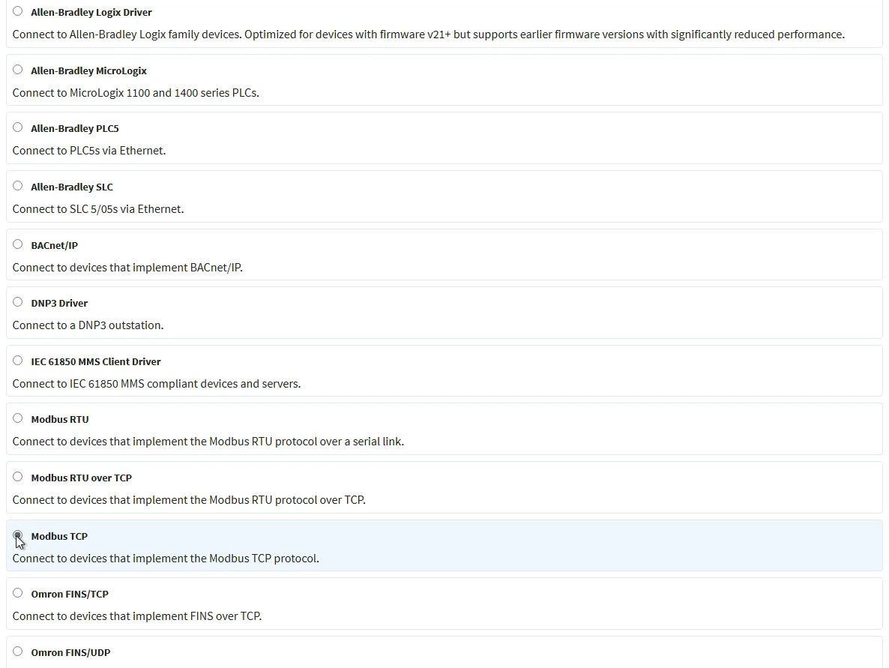This screenshot has width=889, height=668.
Task: Click description 'Connect to MicroLogix 1100 and 1400 series PLCs.'
Action: 136,93
